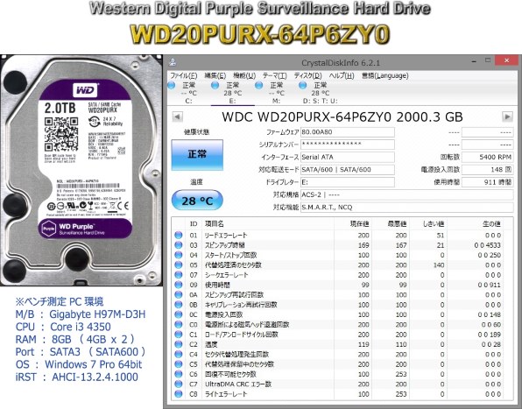Click the status icon of row 0A
The height and width of the screenshot is (409, 522).
coord(179,294)
